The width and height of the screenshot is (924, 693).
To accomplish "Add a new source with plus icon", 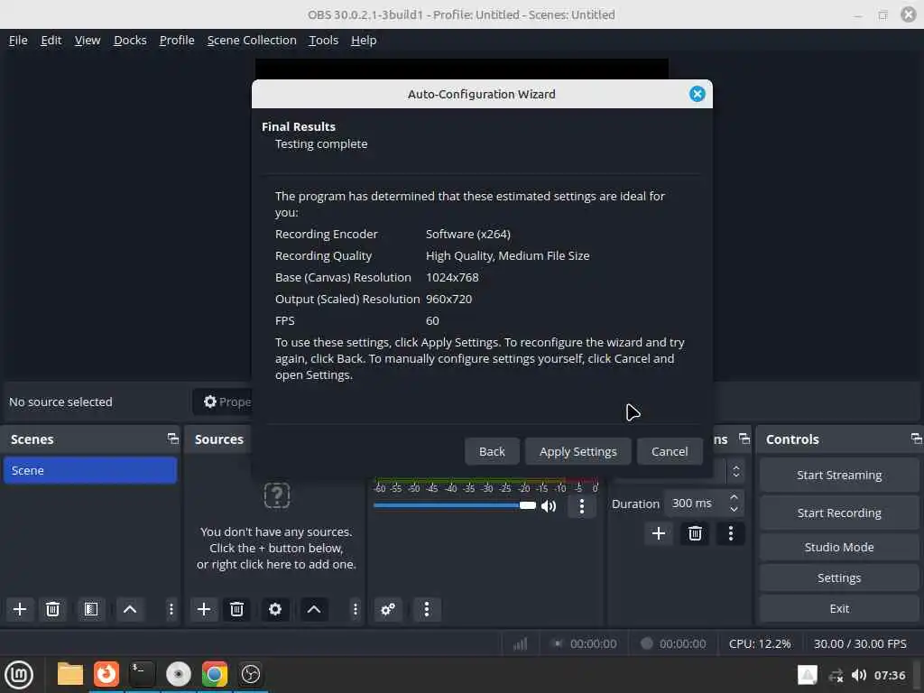I will pos(203,609).
